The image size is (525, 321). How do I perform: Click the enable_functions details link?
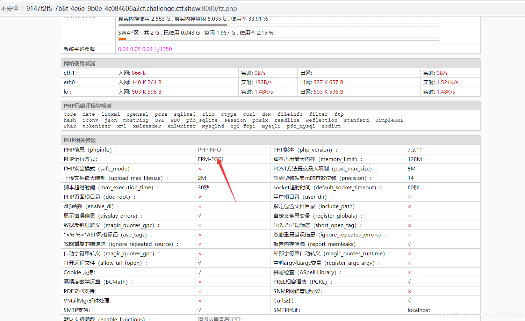(x=220, y=319)
